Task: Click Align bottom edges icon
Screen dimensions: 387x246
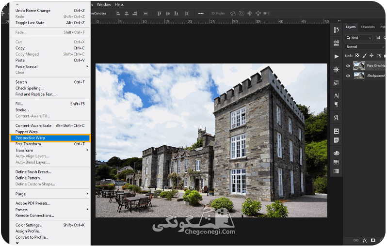Action: click(176, 13)
